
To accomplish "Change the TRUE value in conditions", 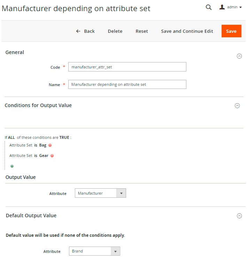I will tap(64, 137).
